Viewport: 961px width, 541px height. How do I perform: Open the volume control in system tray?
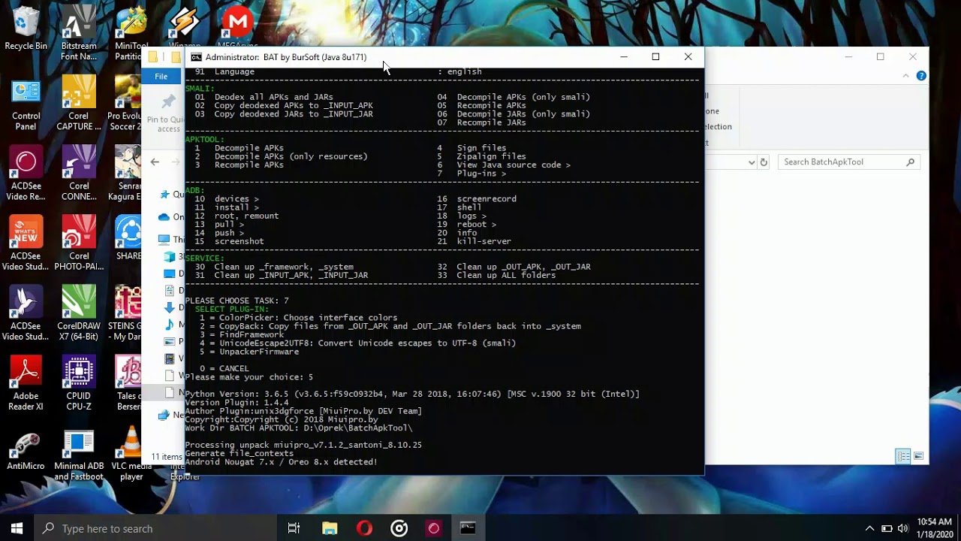(x=902, y=528)
